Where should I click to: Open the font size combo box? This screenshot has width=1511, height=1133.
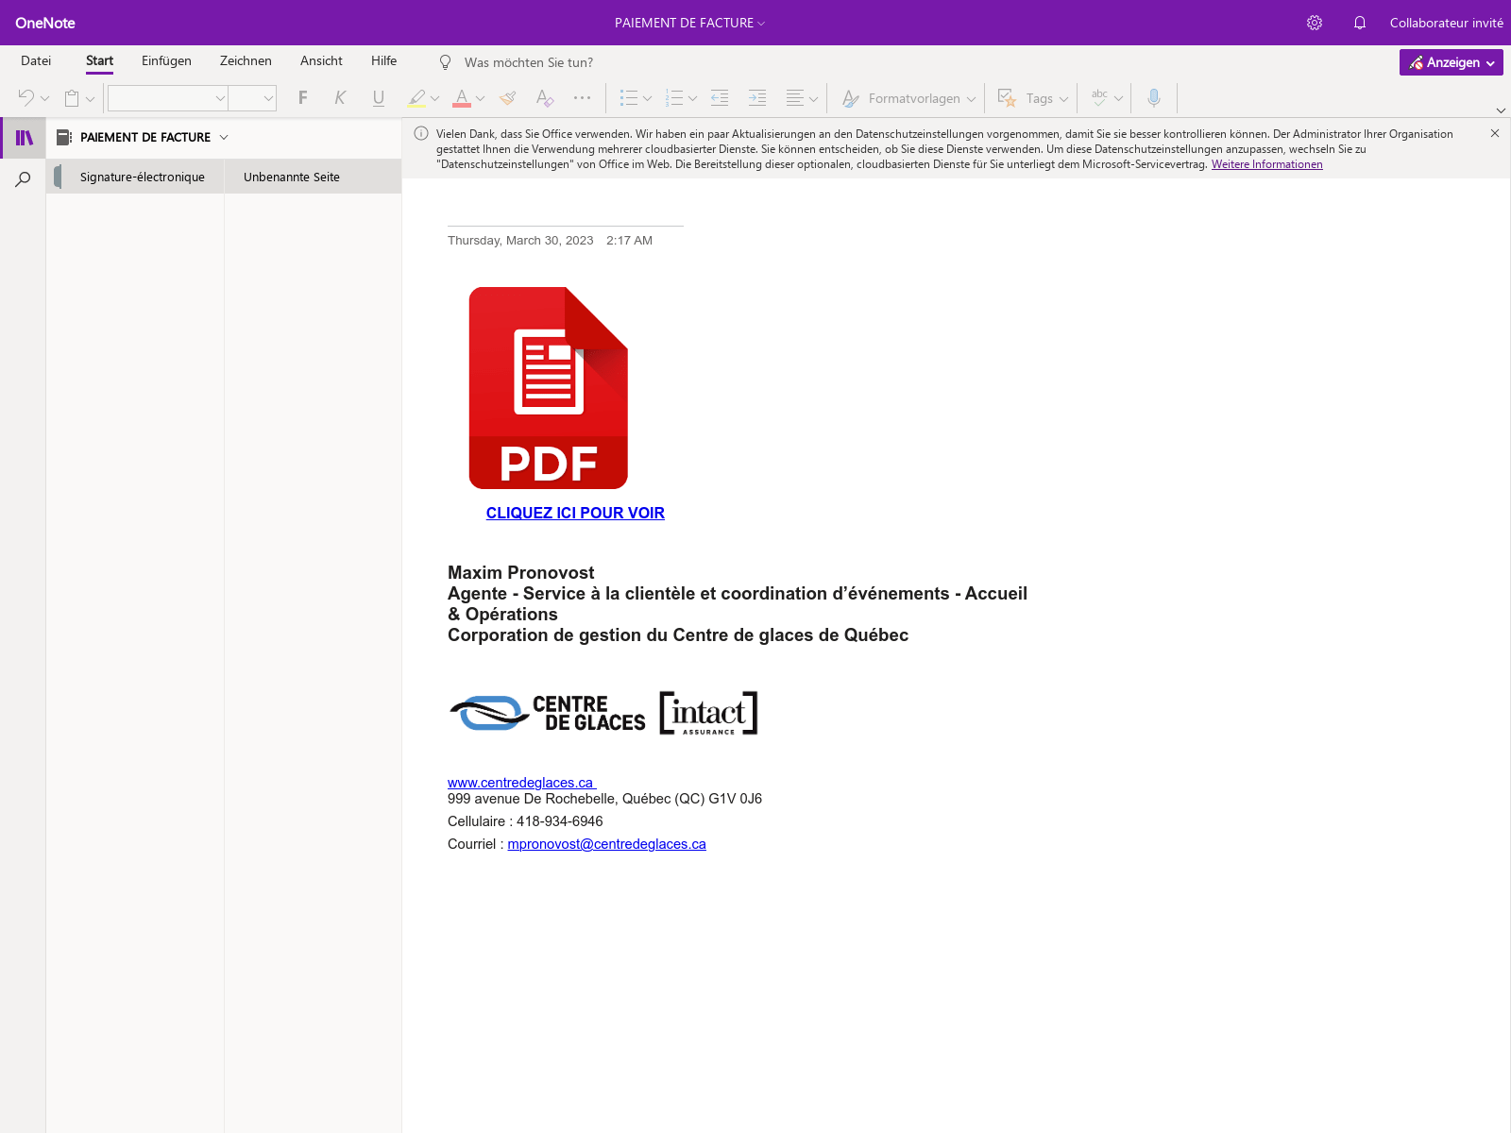(252, 98)
